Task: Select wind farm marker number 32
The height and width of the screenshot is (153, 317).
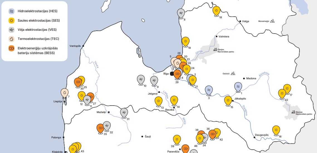Action: 107,126
